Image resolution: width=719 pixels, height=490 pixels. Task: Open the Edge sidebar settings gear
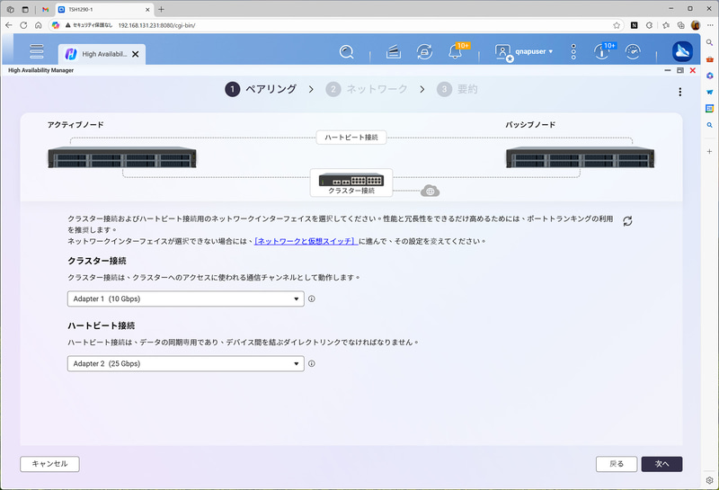(709, 480)
